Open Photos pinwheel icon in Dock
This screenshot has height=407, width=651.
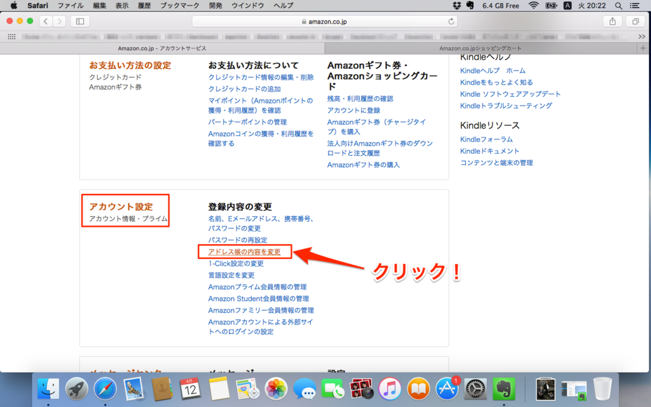[276, 389]
